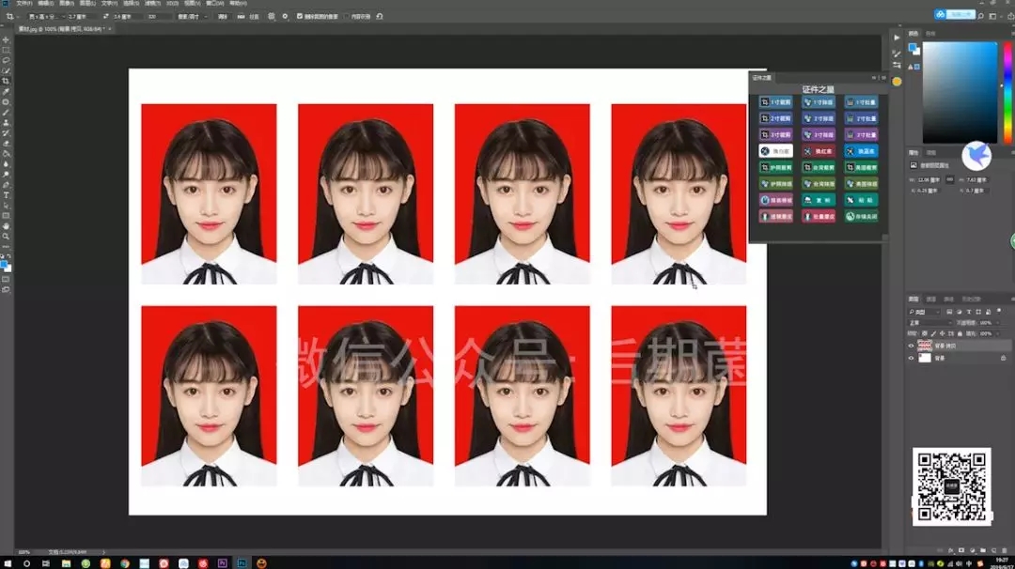Hide the 背景 拷贝 layer
This screenshot has height=569, width=1015.
911,346
